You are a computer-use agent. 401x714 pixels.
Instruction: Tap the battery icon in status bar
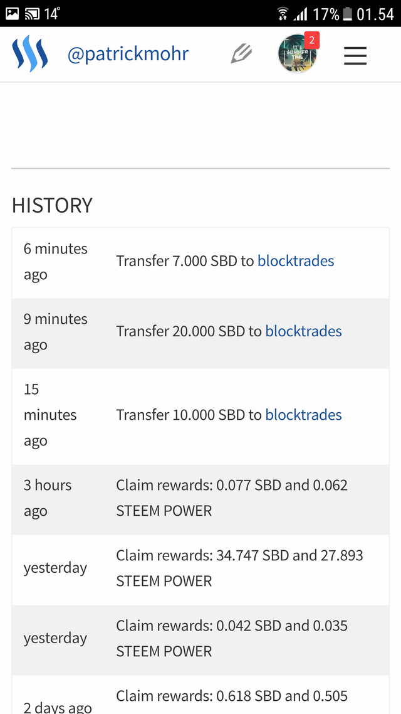[x=347, y=14]
